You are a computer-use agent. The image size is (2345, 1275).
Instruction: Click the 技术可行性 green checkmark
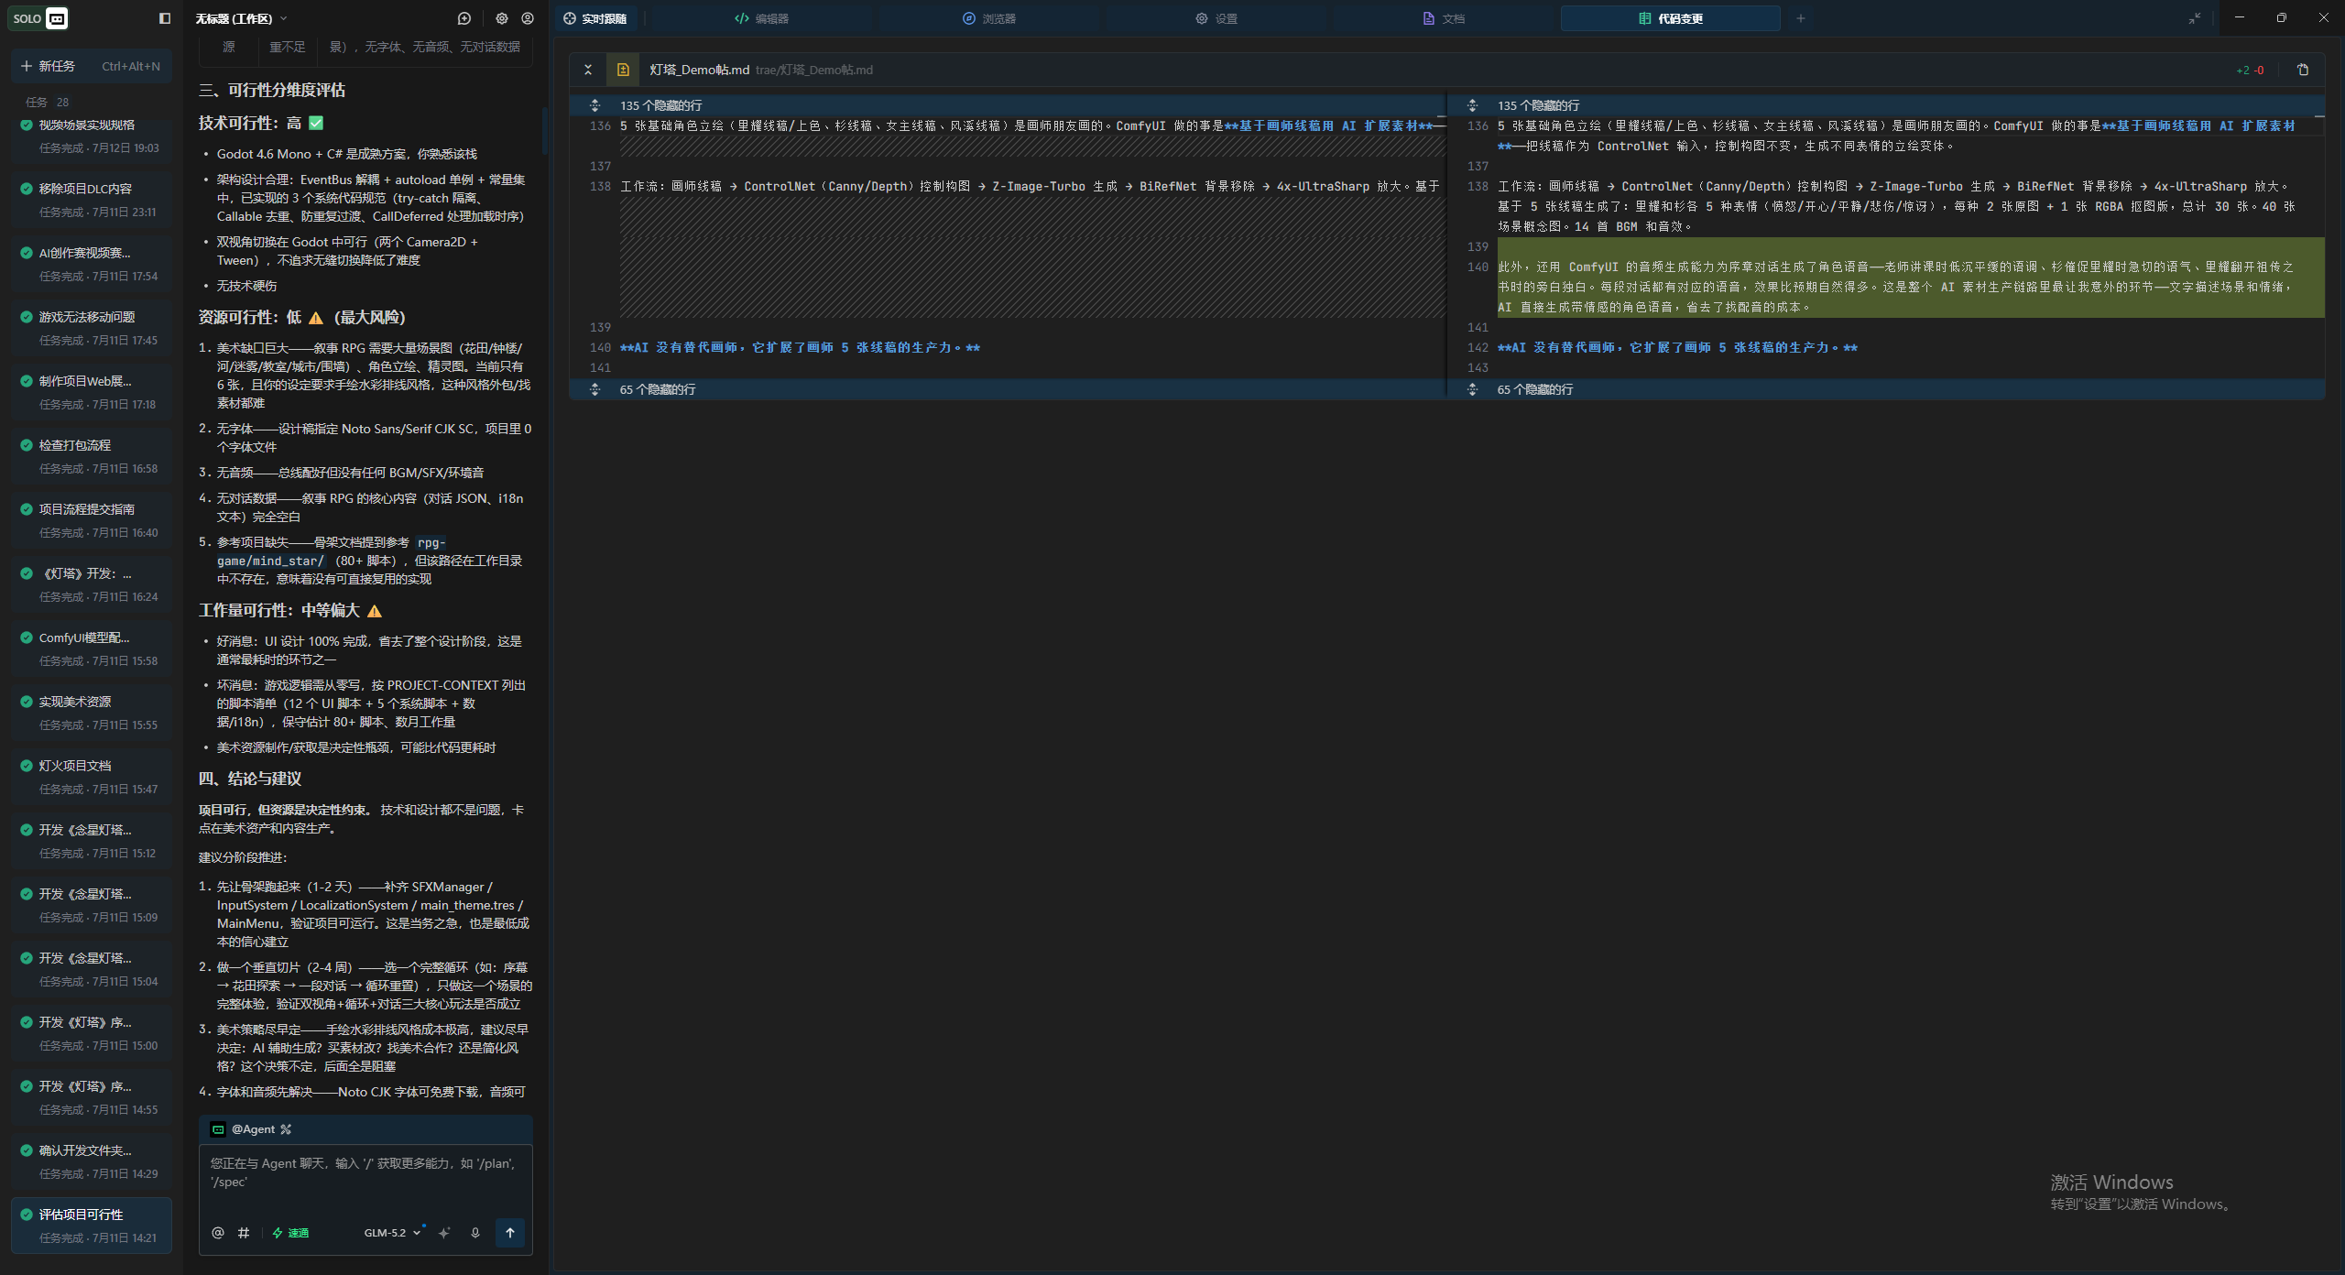[316, 123]
